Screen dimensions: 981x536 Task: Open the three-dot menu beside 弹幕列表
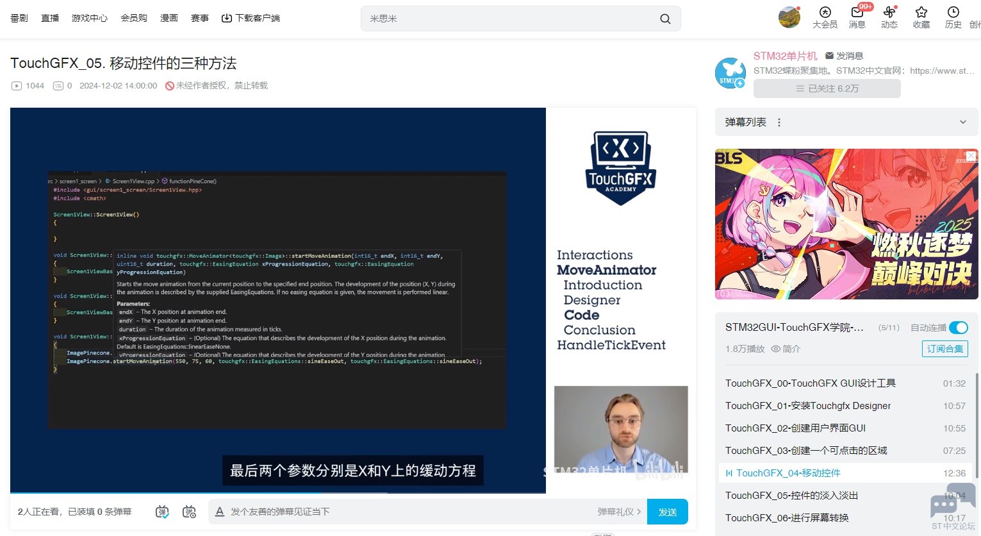click(x=779, y=122)
